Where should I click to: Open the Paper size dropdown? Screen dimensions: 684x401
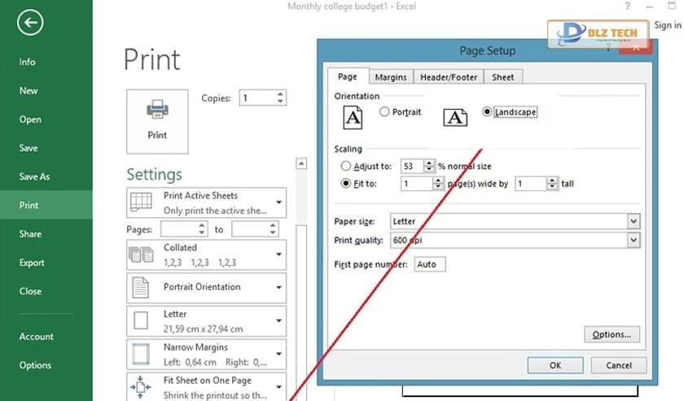[633, 221]
